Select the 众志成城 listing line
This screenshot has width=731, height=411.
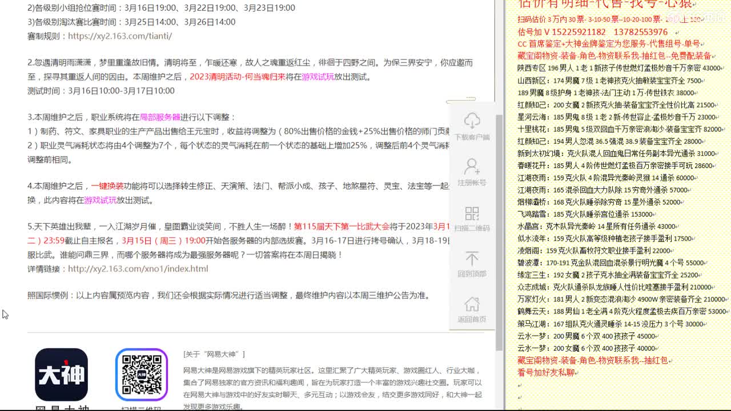[x=617, y=287]
